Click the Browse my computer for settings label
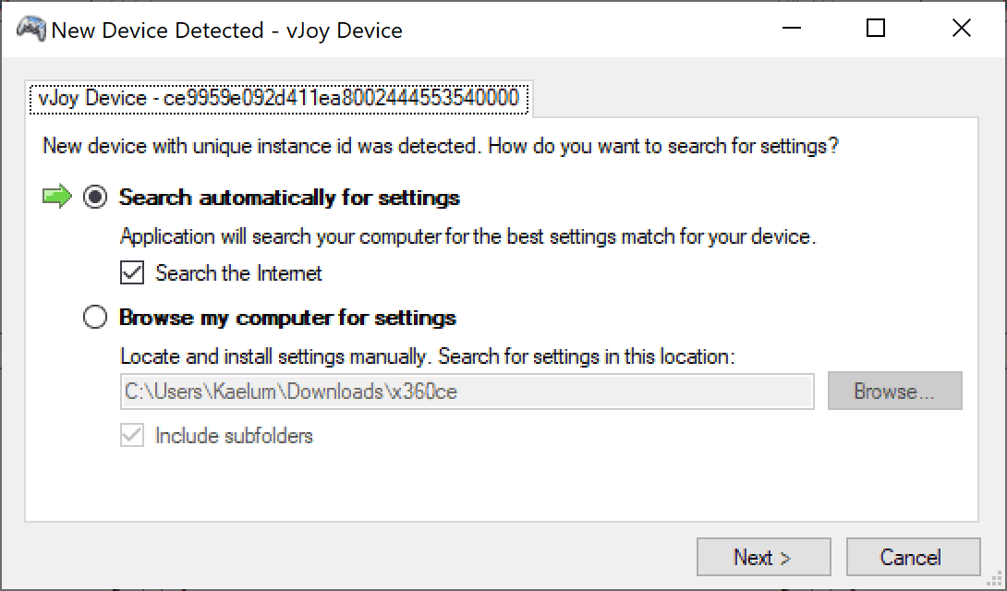 point(286,316)
